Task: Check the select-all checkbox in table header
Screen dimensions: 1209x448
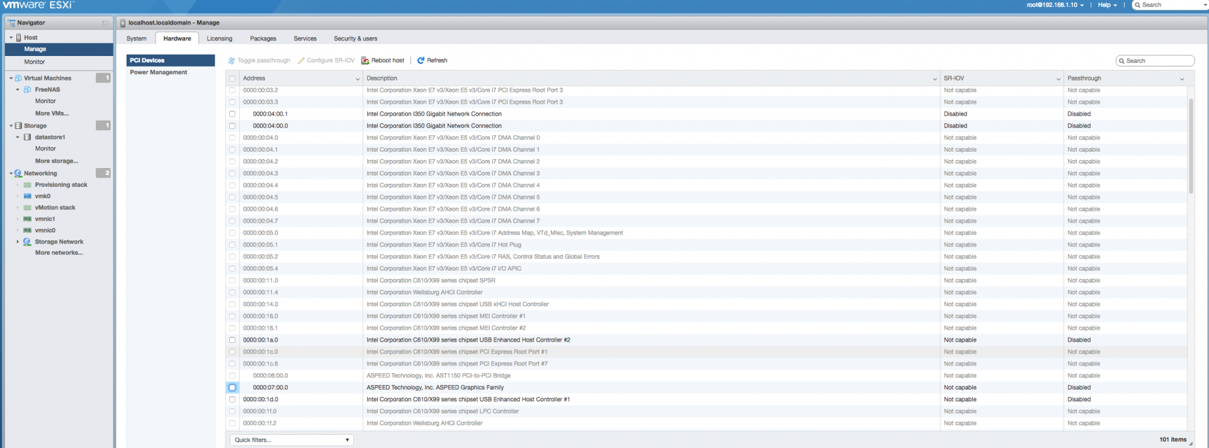Action: click(232, 79)
